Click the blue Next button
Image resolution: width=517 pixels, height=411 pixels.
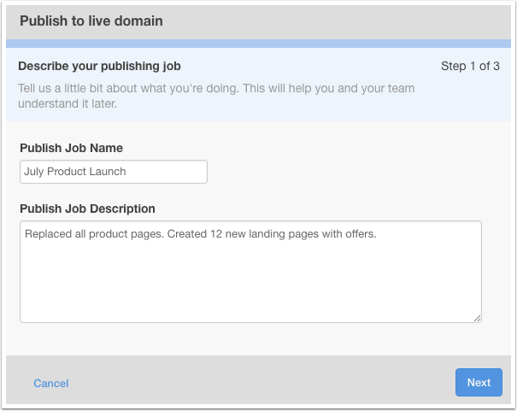click(x=479, y=382)
